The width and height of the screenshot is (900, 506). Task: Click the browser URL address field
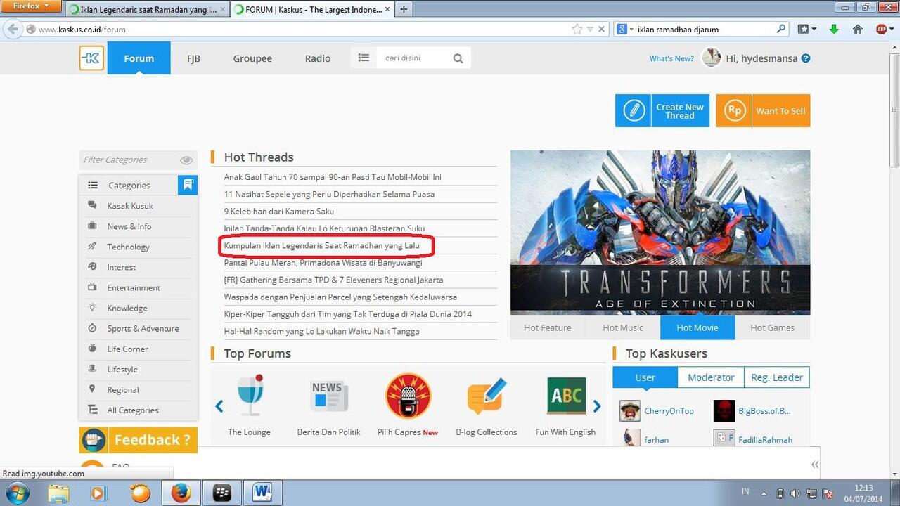click(x=302, y=30)
